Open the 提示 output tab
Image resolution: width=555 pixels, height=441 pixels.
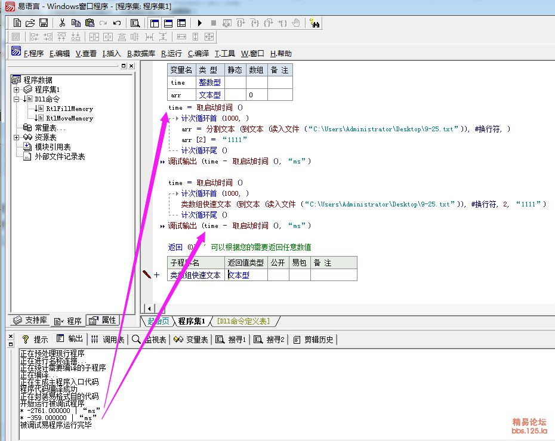[x=35, y=340]
